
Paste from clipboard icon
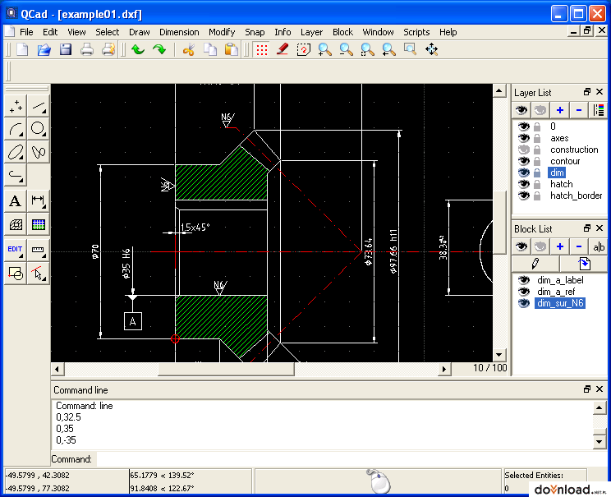click(x=232, y=49)
